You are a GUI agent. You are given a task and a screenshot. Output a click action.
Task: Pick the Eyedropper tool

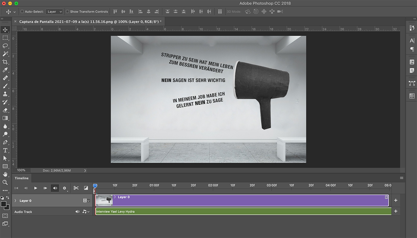tap(5, 70)
